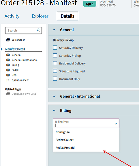Tick the Signature Required checkbox
The width and height of the screenshot is (139, 167).
tap(55, 71)
